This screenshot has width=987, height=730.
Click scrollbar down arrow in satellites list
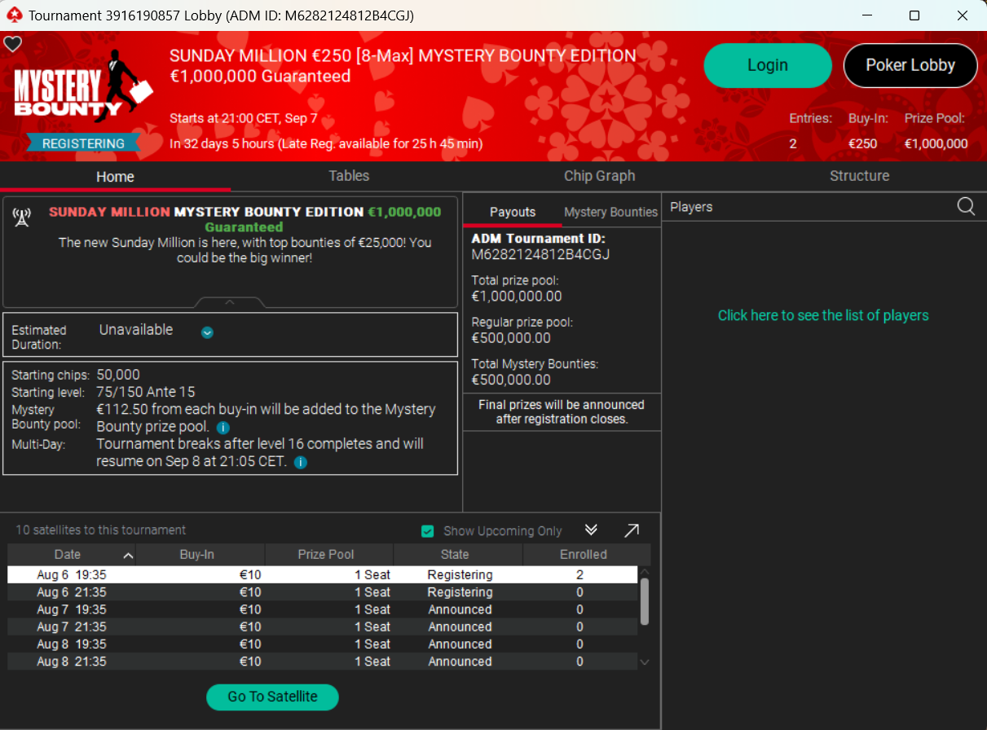pos(645,662)
